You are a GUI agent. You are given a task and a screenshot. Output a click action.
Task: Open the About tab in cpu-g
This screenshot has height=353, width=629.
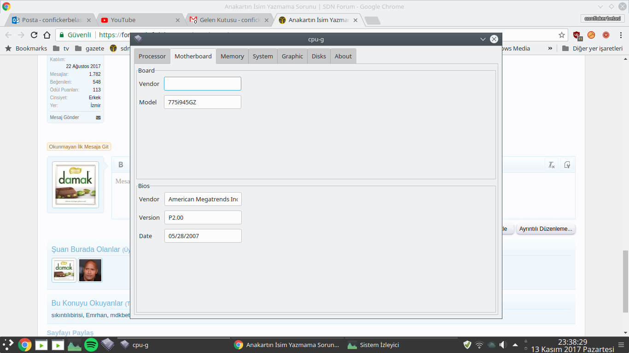(343, 56)
